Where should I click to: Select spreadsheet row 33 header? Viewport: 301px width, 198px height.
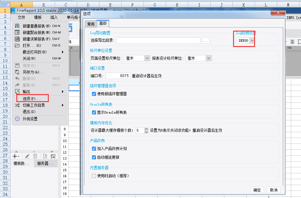point(5,189)
